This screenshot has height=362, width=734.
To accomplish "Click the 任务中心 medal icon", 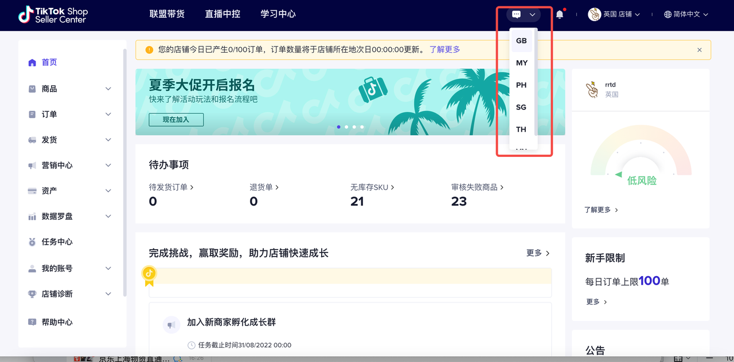I will pos(32,242).
